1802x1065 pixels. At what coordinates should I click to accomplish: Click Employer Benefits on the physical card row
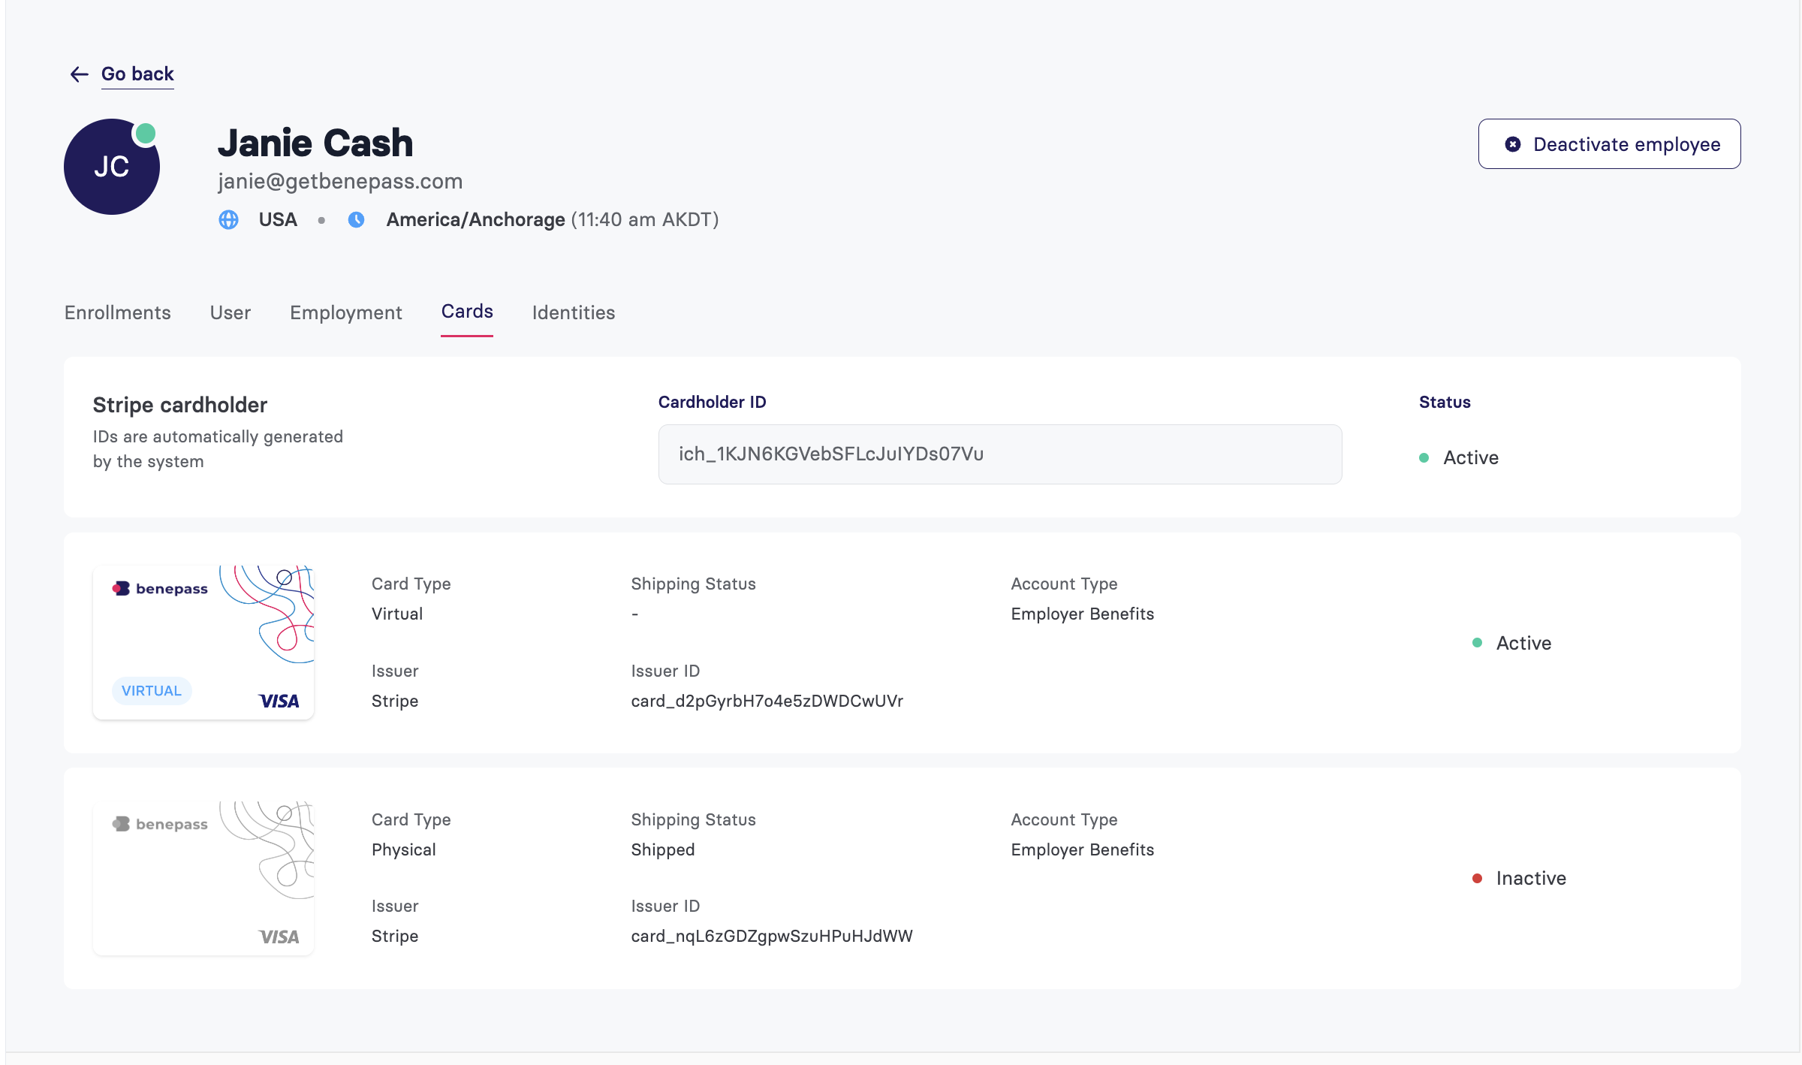[1083, 849]
